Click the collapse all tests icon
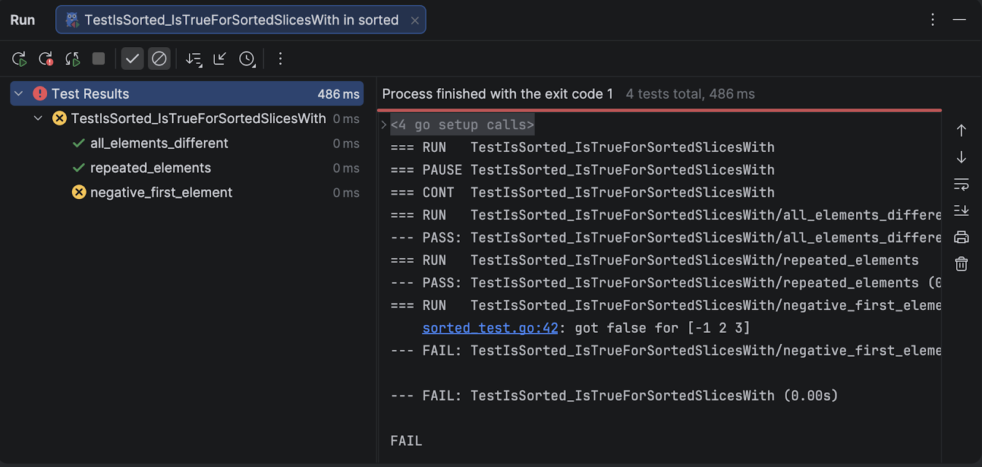The image size is (982, 467). 220,59
